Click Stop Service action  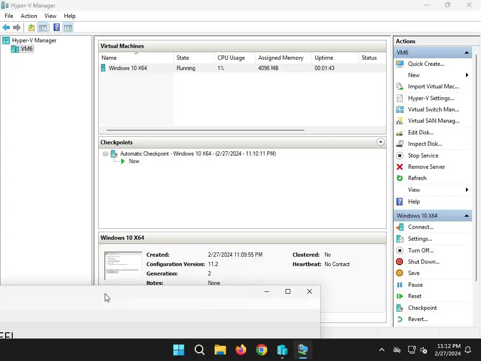[423, 156]
